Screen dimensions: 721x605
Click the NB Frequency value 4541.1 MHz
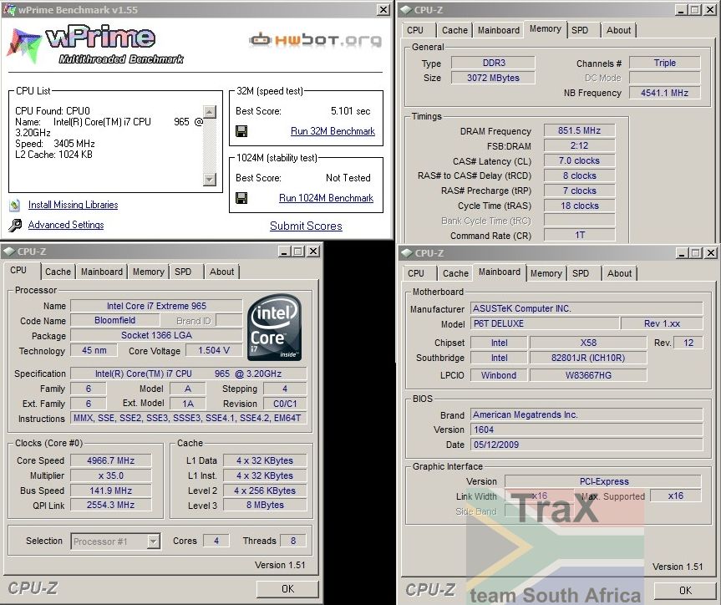coord(664,93)
